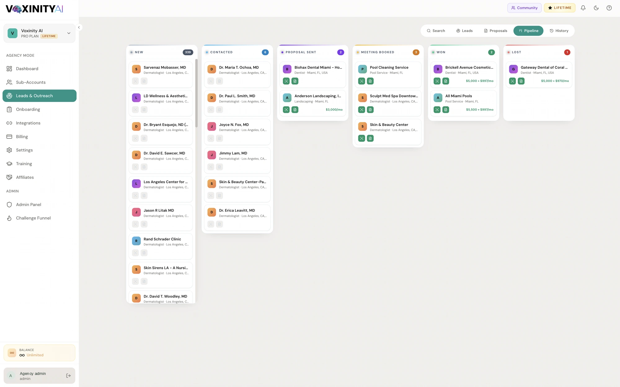Viewport: 620px width, 387px height.
Task: Click the scan icon on Sarvenaz Mobasser card
Action: pos(135,81)
